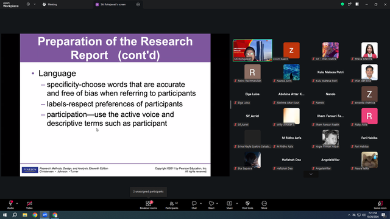Click AngelaWillar name tile
This screenshot has width=390, height=219.
coord(330,159)
